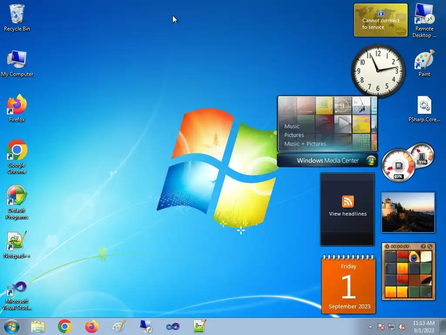Click the orange RSS feed icon
The image size is (446, 335).
(348, 202)
